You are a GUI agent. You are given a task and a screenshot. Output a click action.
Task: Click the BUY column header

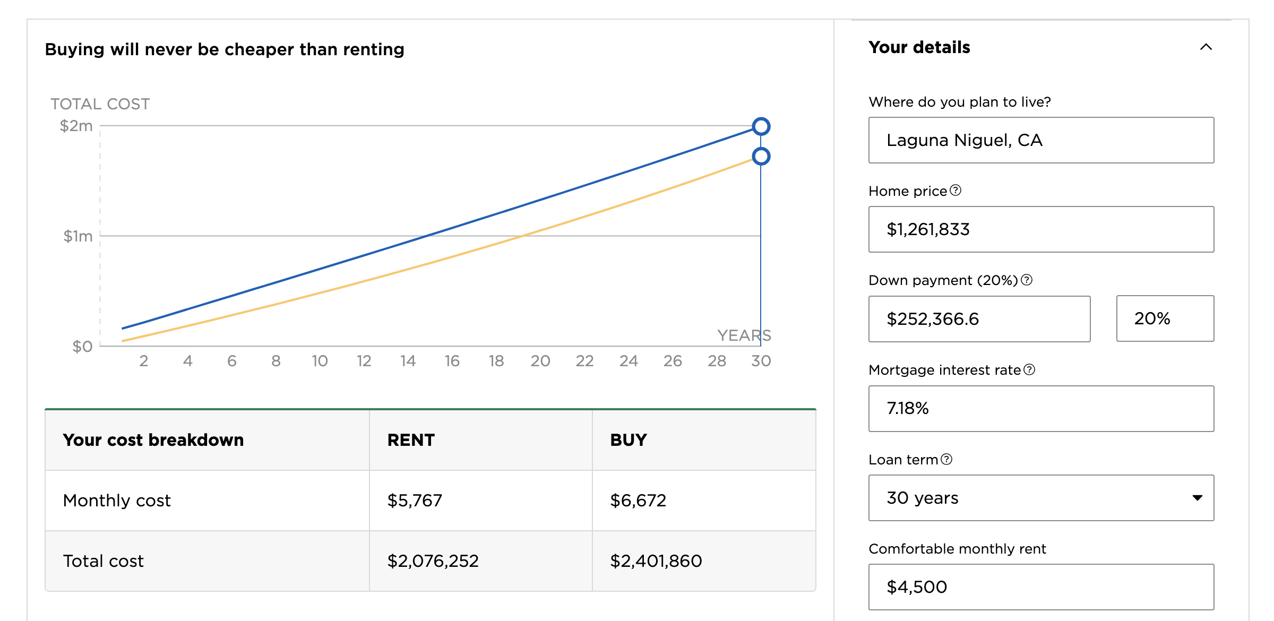tap(629, 440)
